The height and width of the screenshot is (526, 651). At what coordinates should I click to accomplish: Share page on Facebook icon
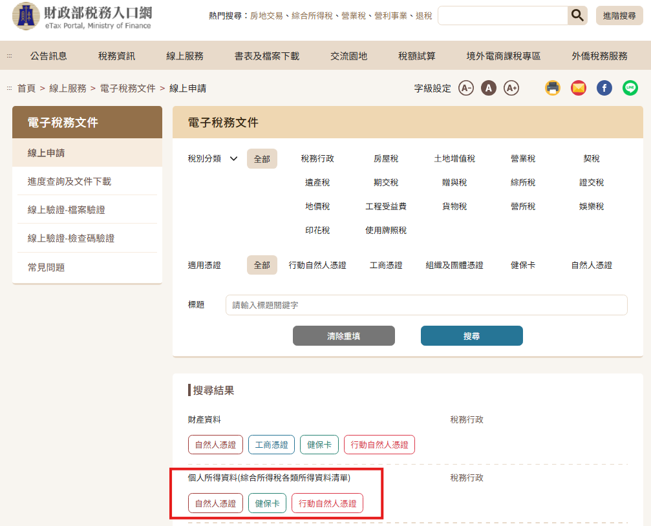pos(604,88)
